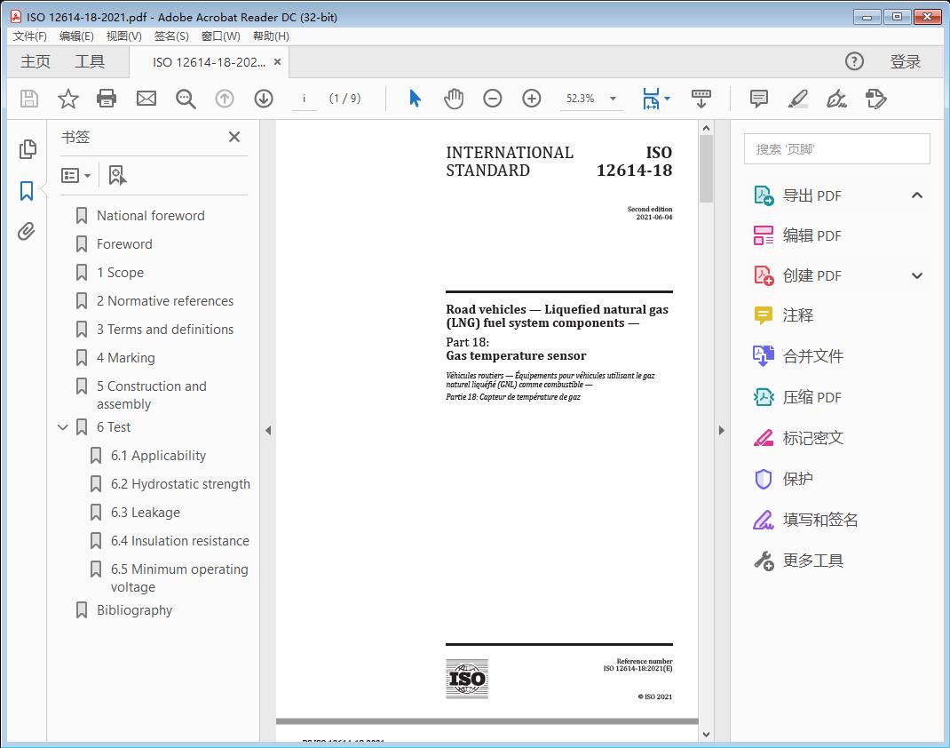Screen dimensions: 950x748
Task: Expand the 创建 PDF section chevron
Action: pos(917,276)
